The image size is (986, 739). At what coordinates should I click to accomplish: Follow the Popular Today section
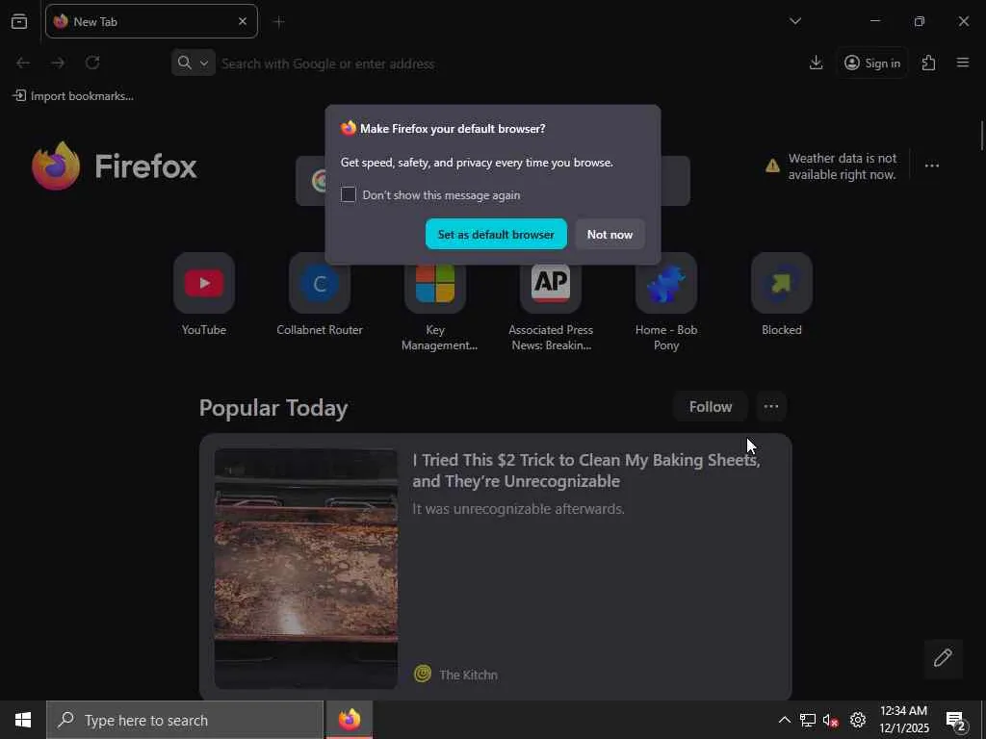711,407
